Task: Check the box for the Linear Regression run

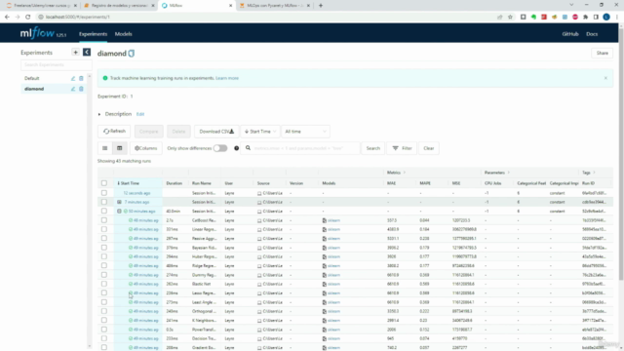Action: pyautogui.click(x=104, y=230)
